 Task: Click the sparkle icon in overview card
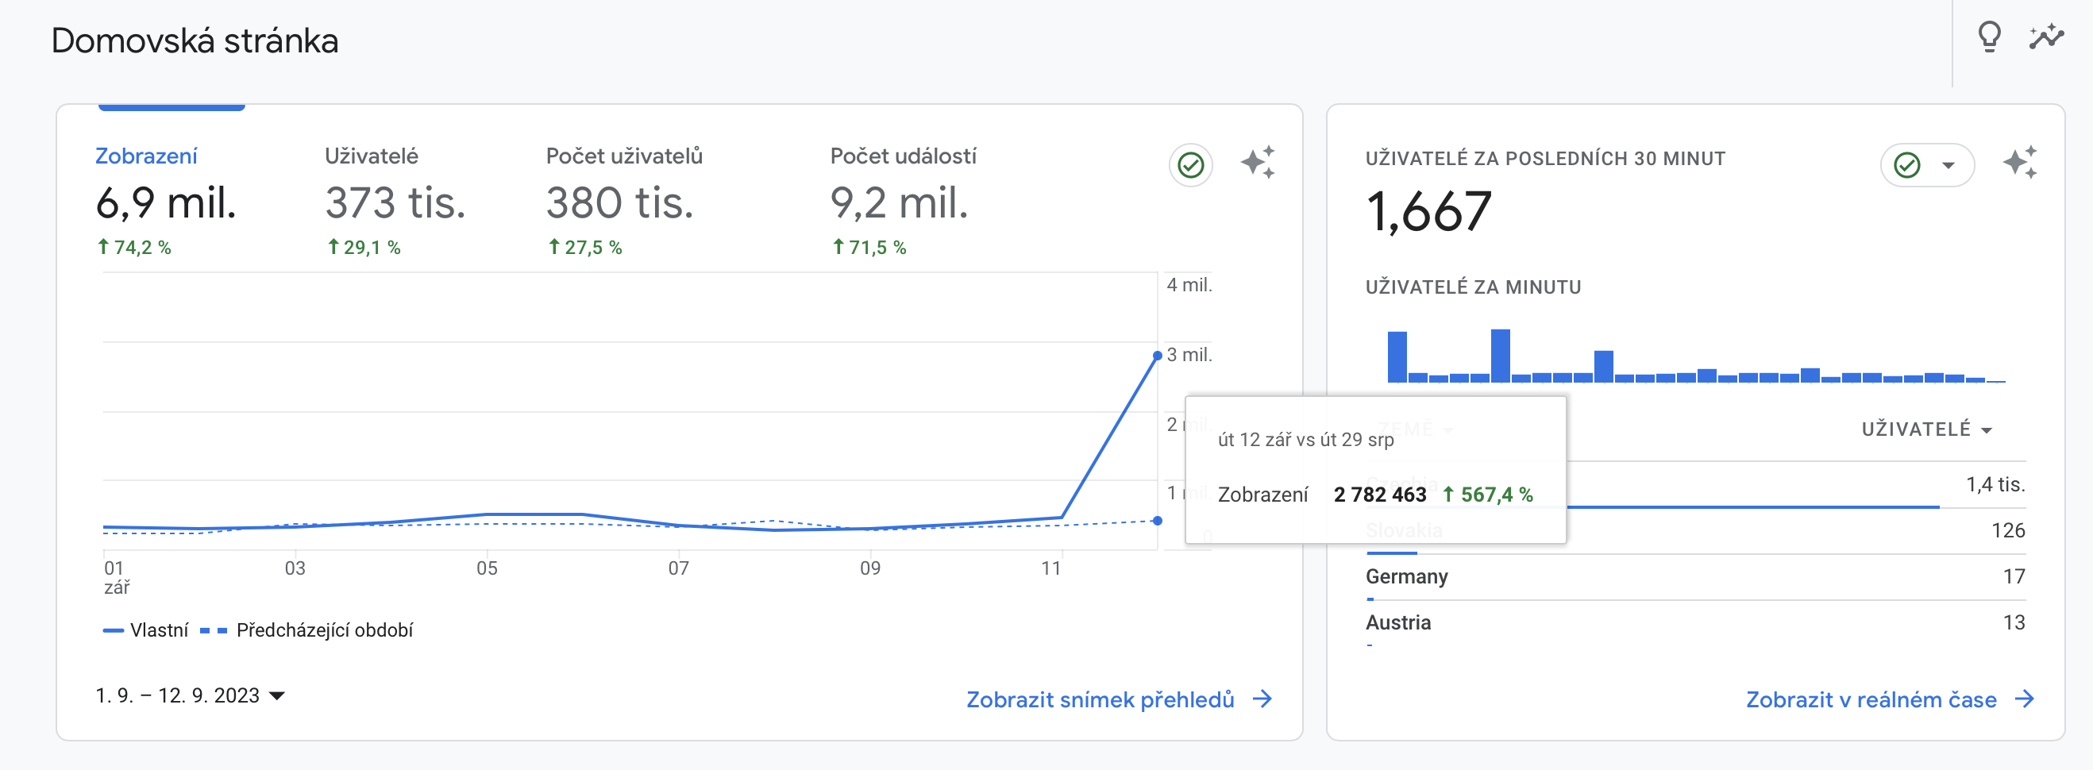point(1257,163)
